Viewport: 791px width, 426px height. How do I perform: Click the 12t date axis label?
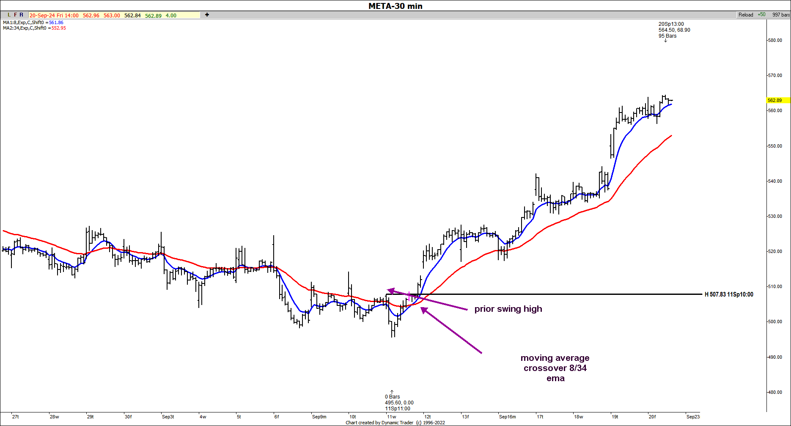tap(428, 417)
